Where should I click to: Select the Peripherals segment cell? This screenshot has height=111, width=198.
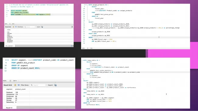tap(10, 96)
